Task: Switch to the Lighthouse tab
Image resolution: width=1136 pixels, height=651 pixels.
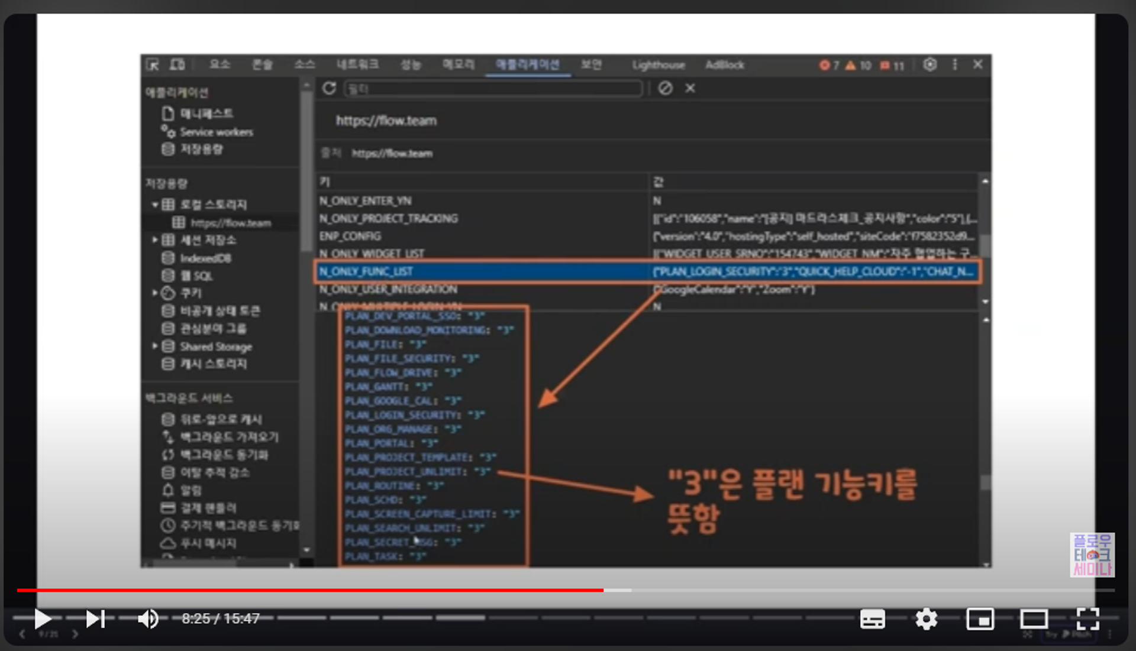Action: 658,65
